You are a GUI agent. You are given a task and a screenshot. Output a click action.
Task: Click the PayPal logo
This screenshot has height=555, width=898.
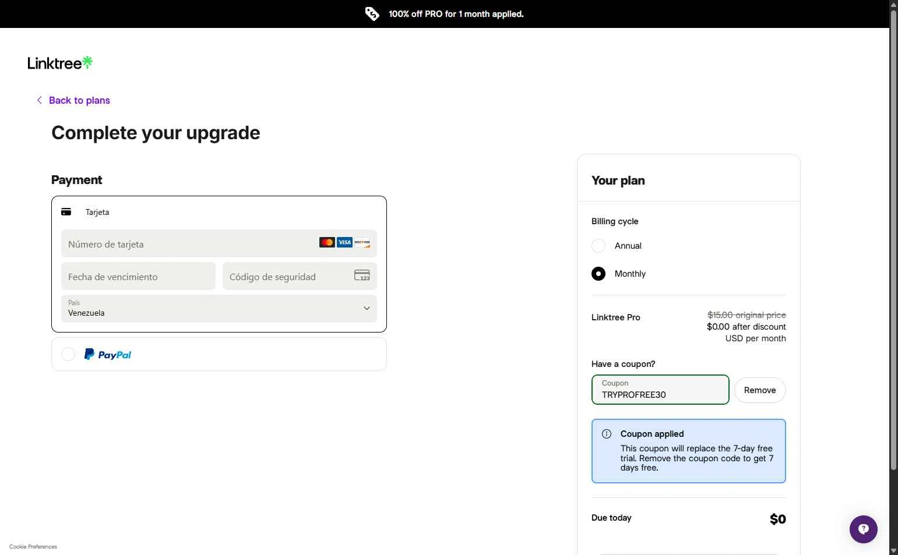(108, 354)
